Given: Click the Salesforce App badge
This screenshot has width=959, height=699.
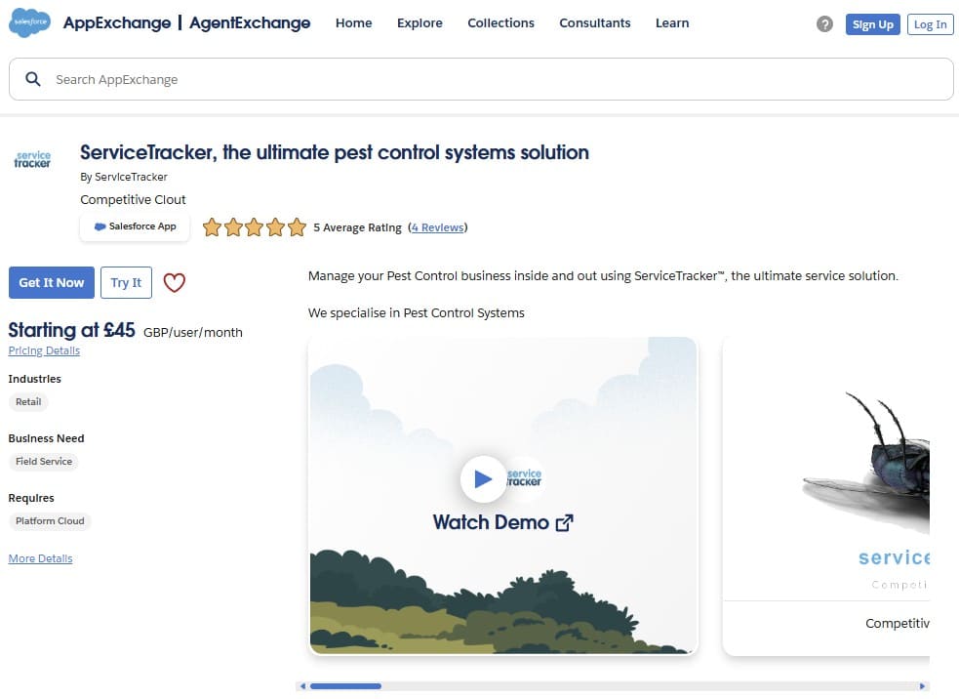Looking at the screenshot, I should point(135,226).
